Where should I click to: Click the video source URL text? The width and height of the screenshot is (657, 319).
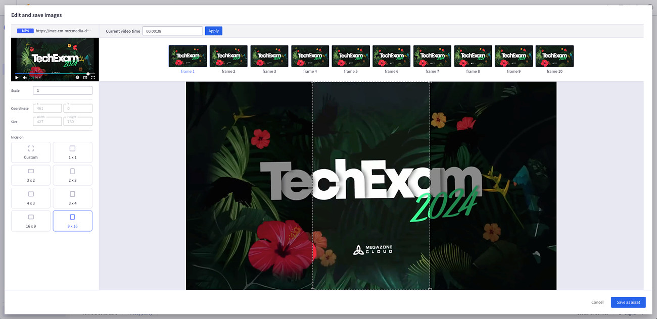coord(64,31)
